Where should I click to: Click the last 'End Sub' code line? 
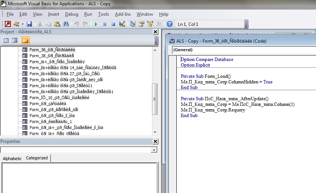[x=189, y=116]
